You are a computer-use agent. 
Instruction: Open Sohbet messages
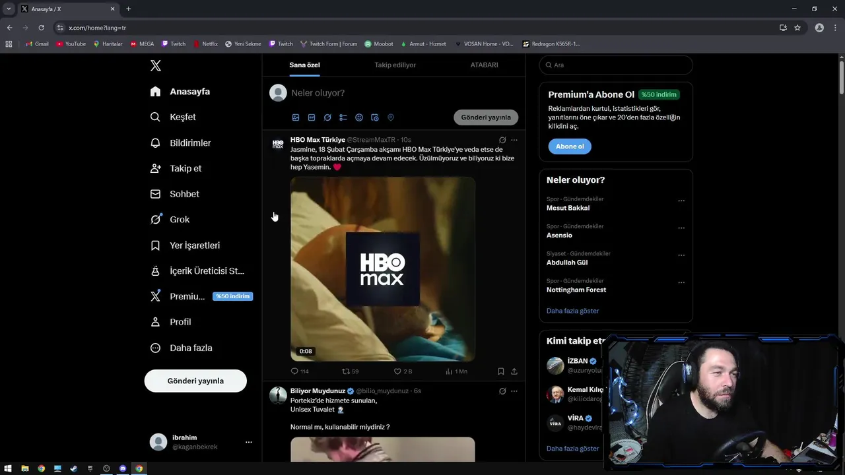coord(175,194)
